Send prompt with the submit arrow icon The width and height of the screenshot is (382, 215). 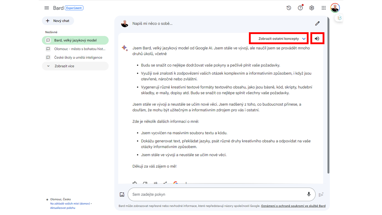[x=321, y=194]
